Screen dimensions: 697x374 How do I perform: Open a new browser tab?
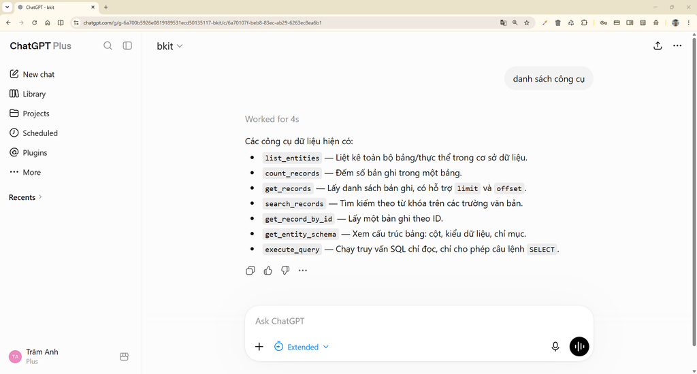pos(106,7)
